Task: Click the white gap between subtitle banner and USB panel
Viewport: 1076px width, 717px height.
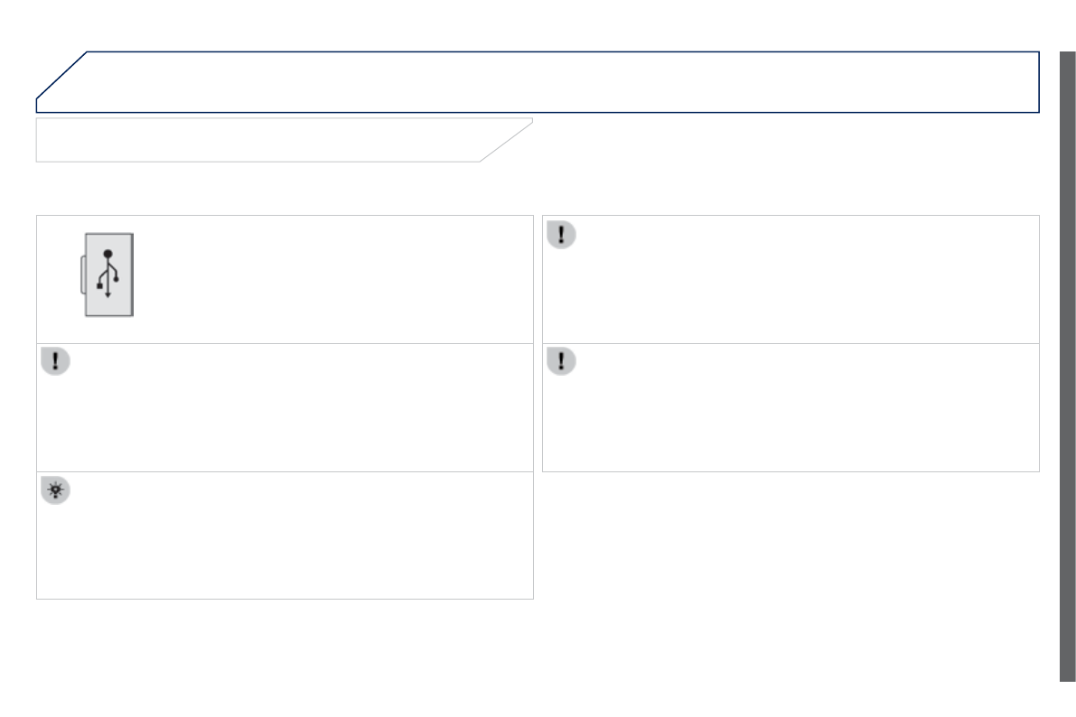Action: 285,189
